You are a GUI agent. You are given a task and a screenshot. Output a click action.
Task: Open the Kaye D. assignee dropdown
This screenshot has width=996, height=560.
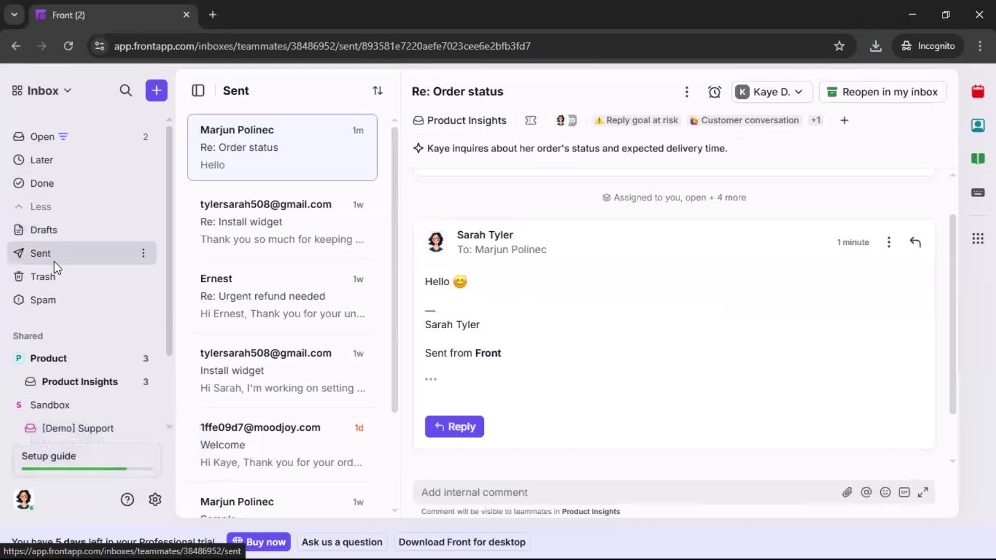771,92
